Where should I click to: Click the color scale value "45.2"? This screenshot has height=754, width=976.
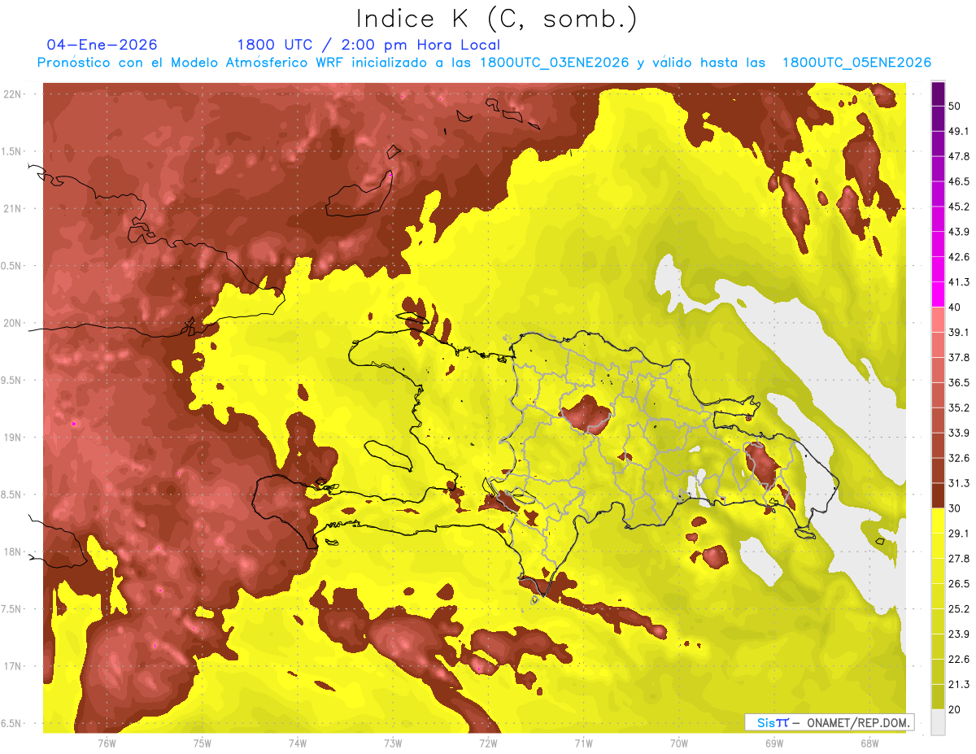(958, 207)
